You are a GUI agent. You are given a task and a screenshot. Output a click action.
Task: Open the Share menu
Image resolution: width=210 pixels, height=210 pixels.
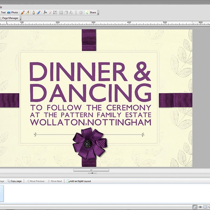(91, 12)
